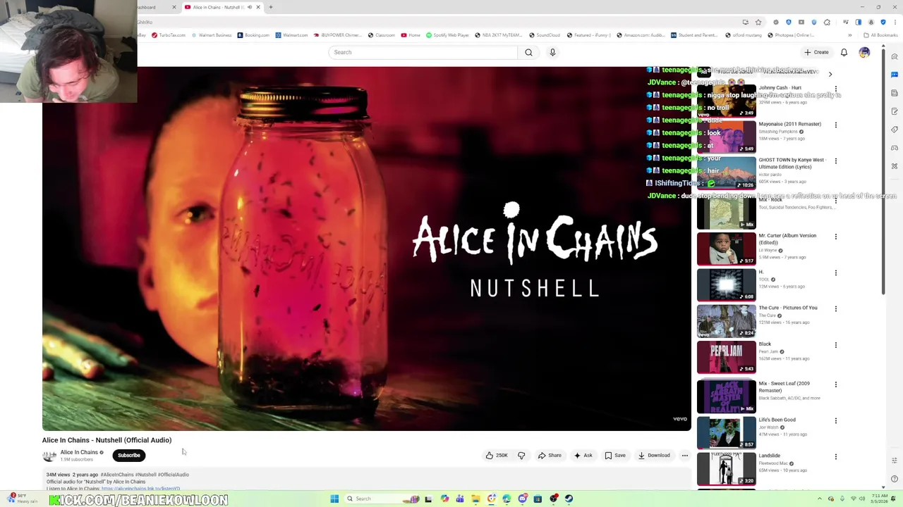Open Mix - Sweet Leaf title
The width and height of the screenshot is (903, 507).
tap(784, 387)
